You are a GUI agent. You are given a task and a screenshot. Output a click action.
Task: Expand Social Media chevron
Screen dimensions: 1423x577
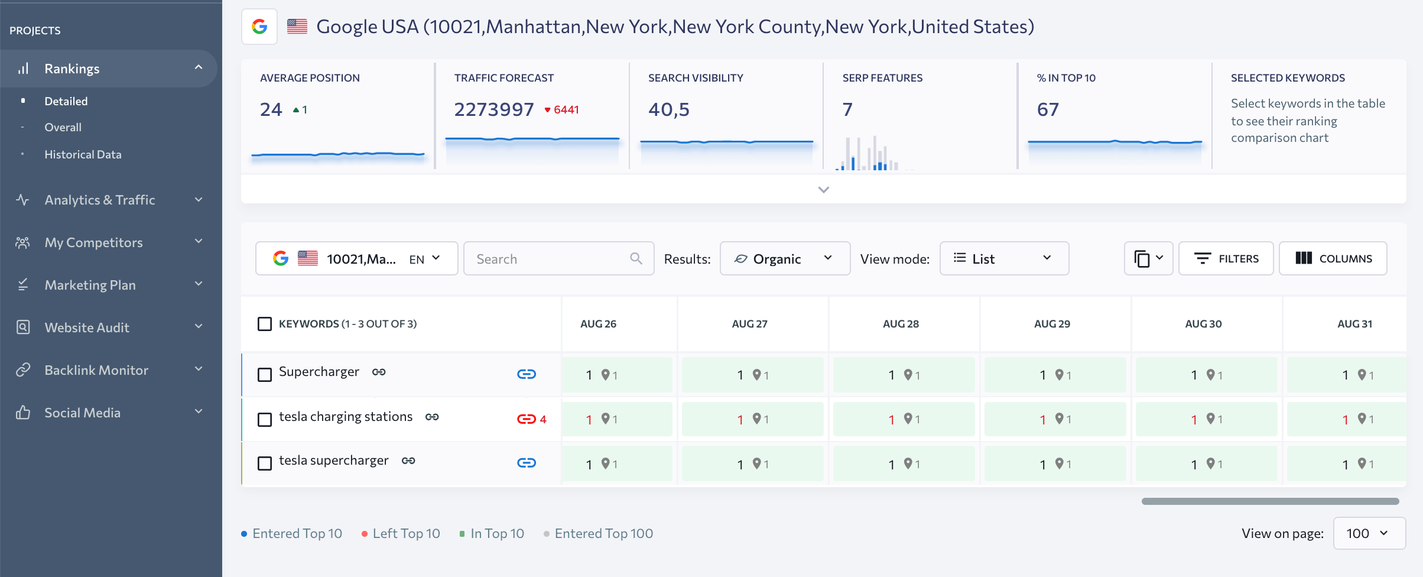pos(199,411)
